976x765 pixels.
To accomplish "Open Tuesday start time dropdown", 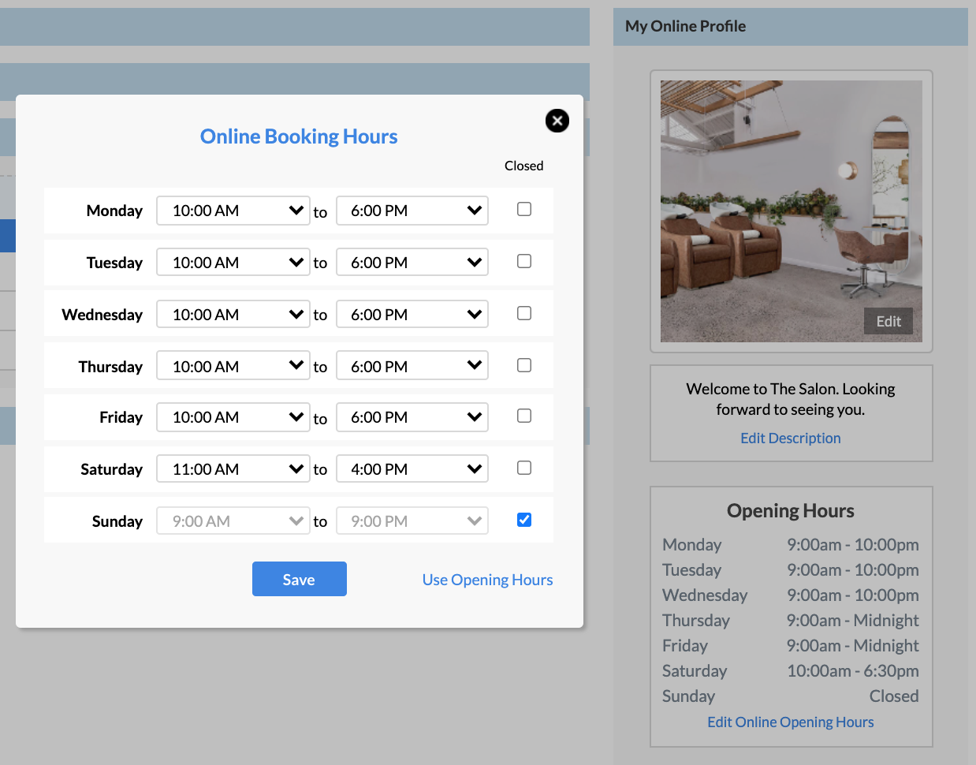I will (x=233, y=263).
